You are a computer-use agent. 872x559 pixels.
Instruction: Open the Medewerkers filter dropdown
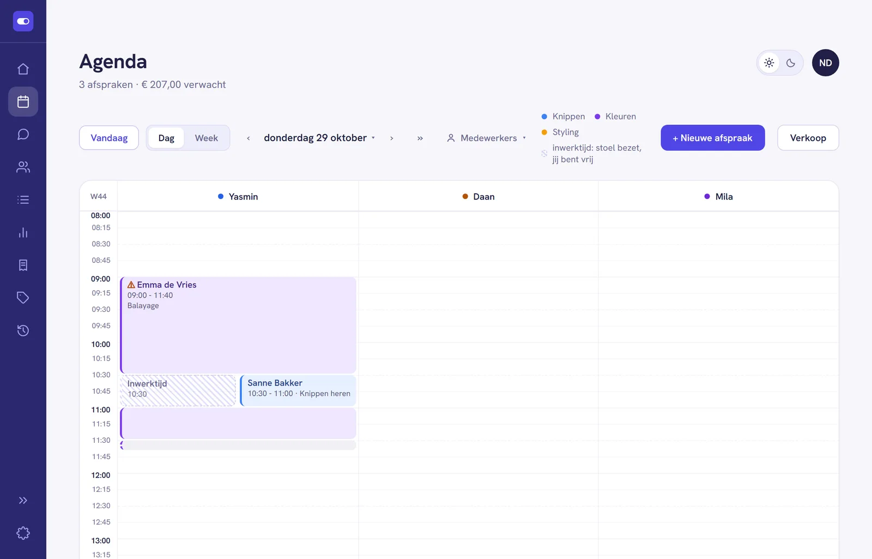(487, 138)
